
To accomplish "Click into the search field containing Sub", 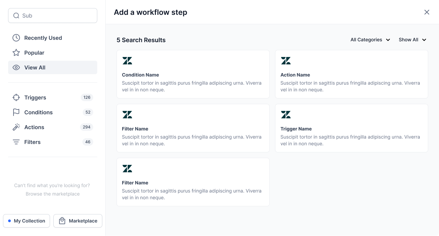I will pyautogui.click(x=53, y=16).
